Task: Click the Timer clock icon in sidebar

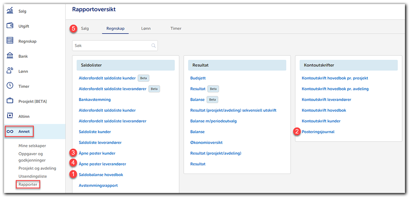Action: 10,86
